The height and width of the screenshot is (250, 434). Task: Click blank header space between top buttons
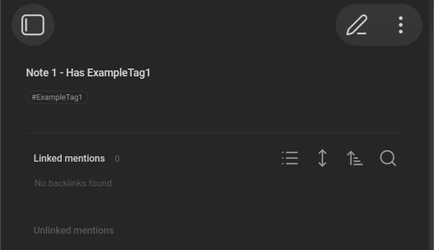[193, 25]
